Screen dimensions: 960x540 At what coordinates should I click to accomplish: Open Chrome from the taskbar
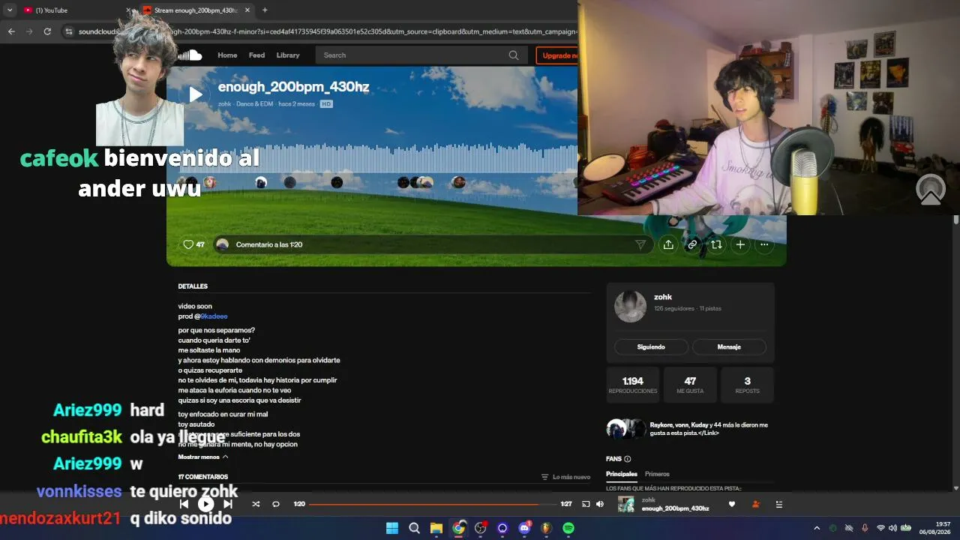pyautogui.click(x=458, y=528)
